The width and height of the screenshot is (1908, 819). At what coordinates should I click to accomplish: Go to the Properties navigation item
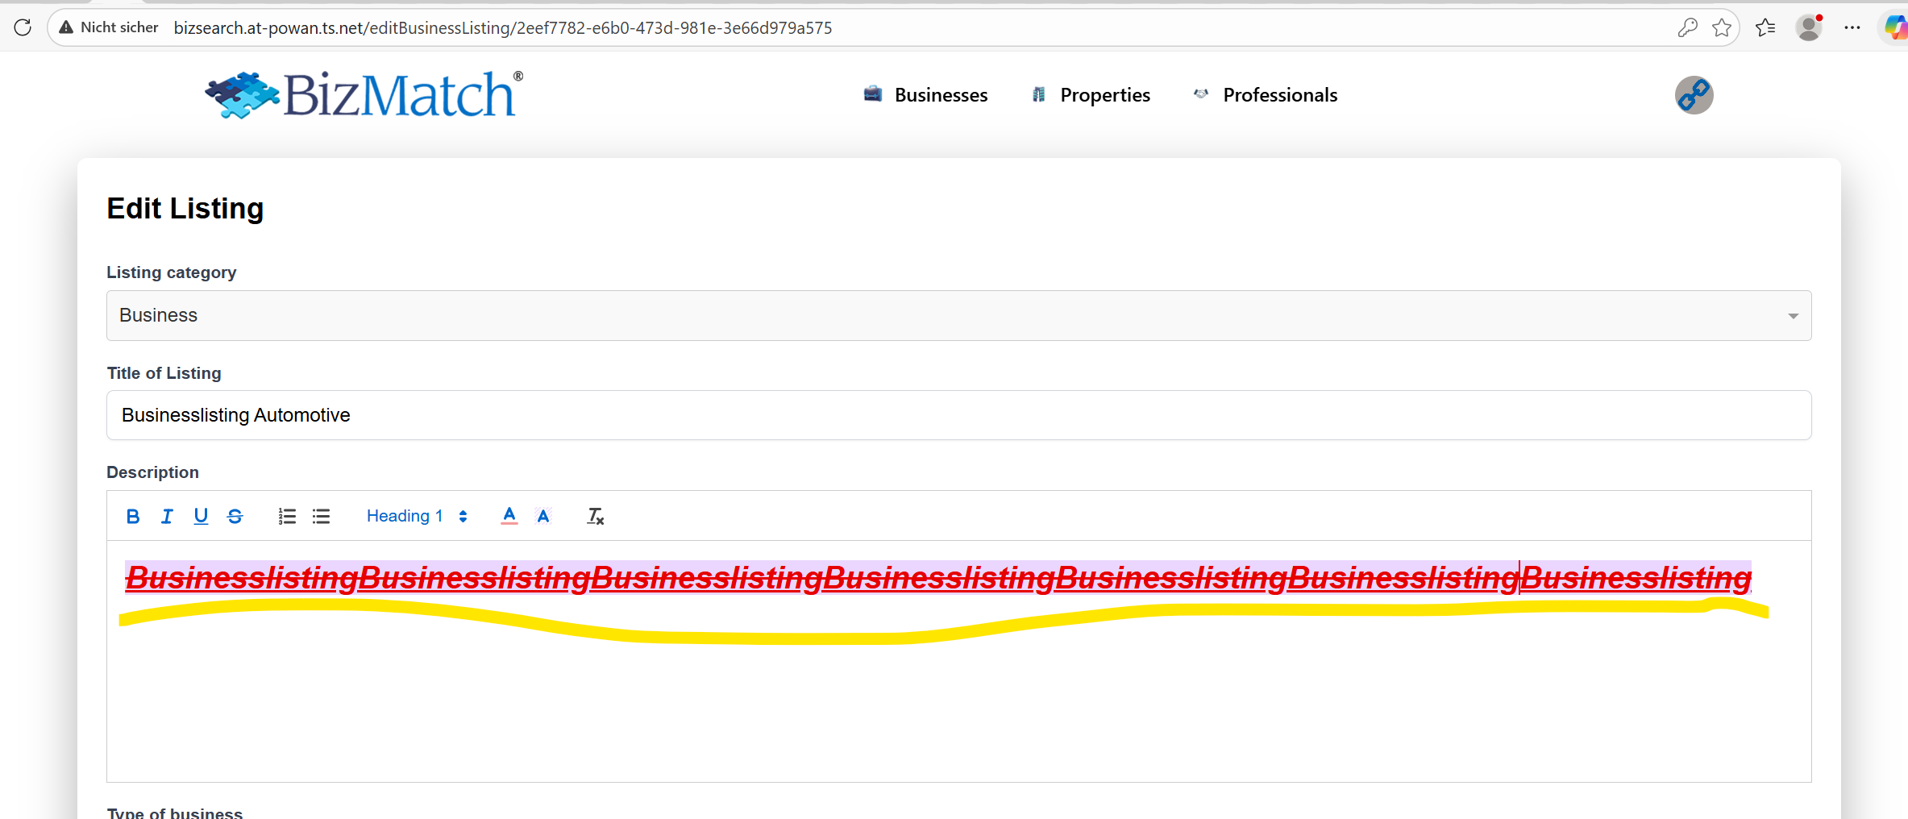coord(1091,95)
